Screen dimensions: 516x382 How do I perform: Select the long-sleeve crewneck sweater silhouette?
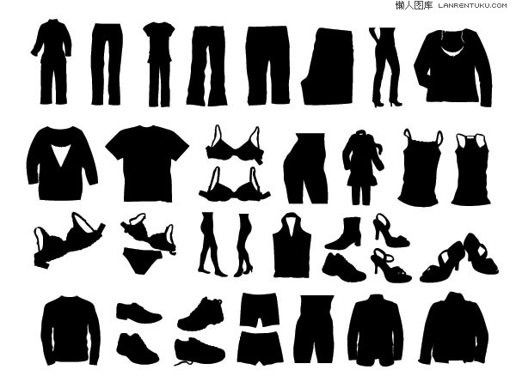pos(71,330)
